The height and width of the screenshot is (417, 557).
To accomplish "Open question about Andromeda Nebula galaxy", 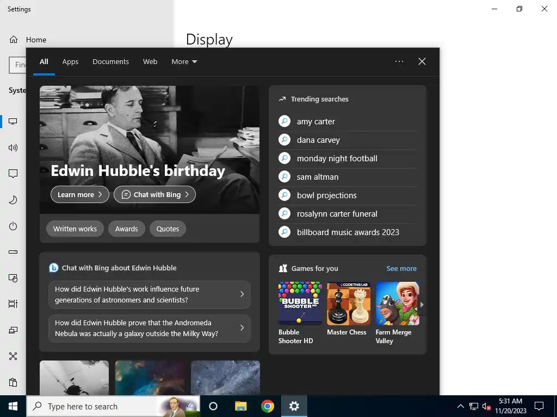I will pyautogui.click(x=150, y=328).
